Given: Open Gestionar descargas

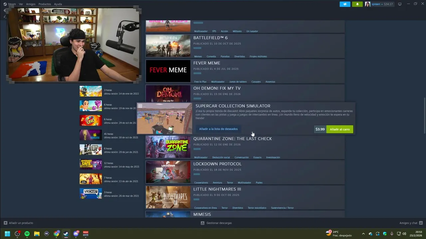Looking at the screenshot, I should [x=219, y=223].
